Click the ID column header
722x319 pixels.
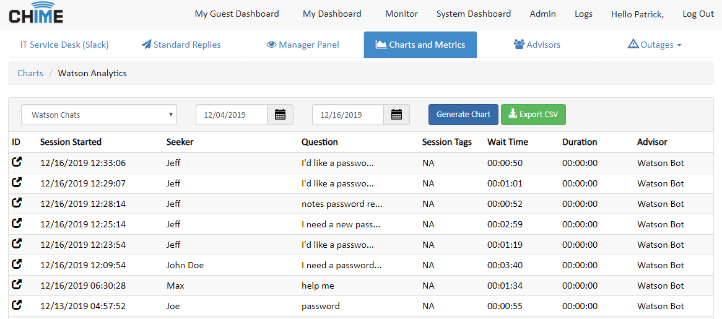tap(16, 142)
